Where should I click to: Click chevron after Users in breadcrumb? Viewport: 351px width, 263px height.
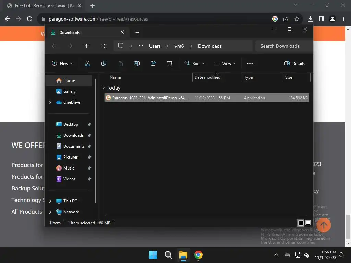(x=168, y=46)
